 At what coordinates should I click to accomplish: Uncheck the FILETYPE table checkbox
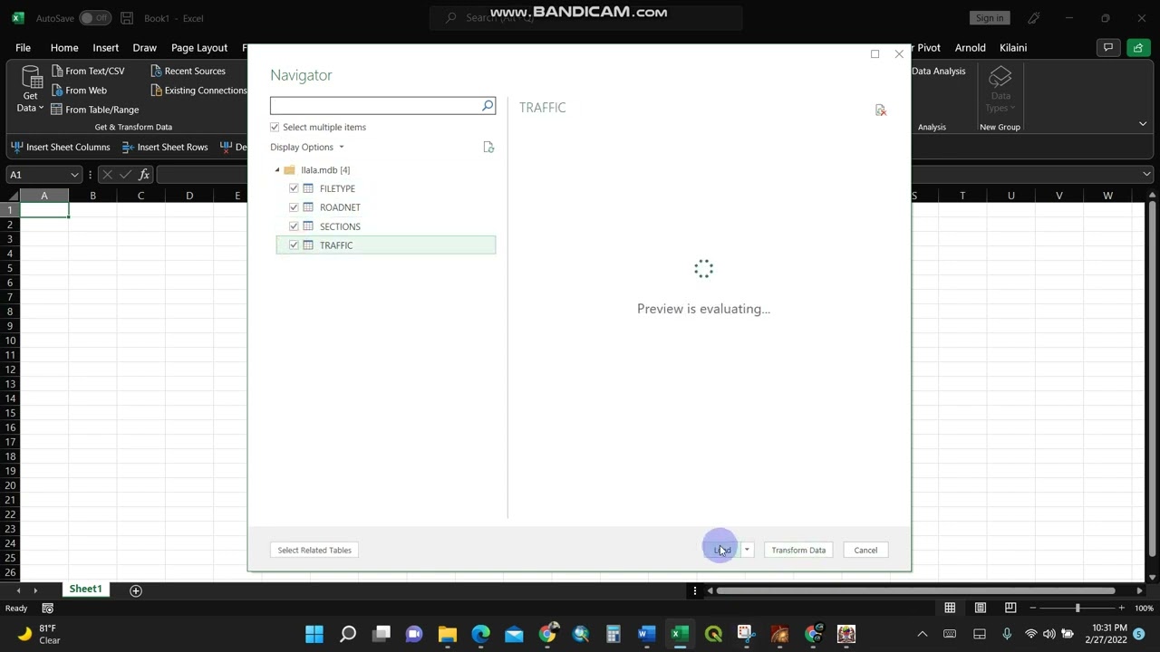point(294,188)
